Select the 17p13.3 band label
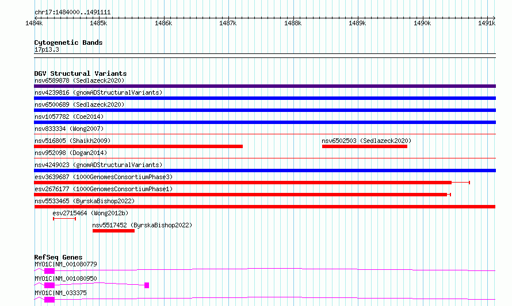 pos(47,49)
